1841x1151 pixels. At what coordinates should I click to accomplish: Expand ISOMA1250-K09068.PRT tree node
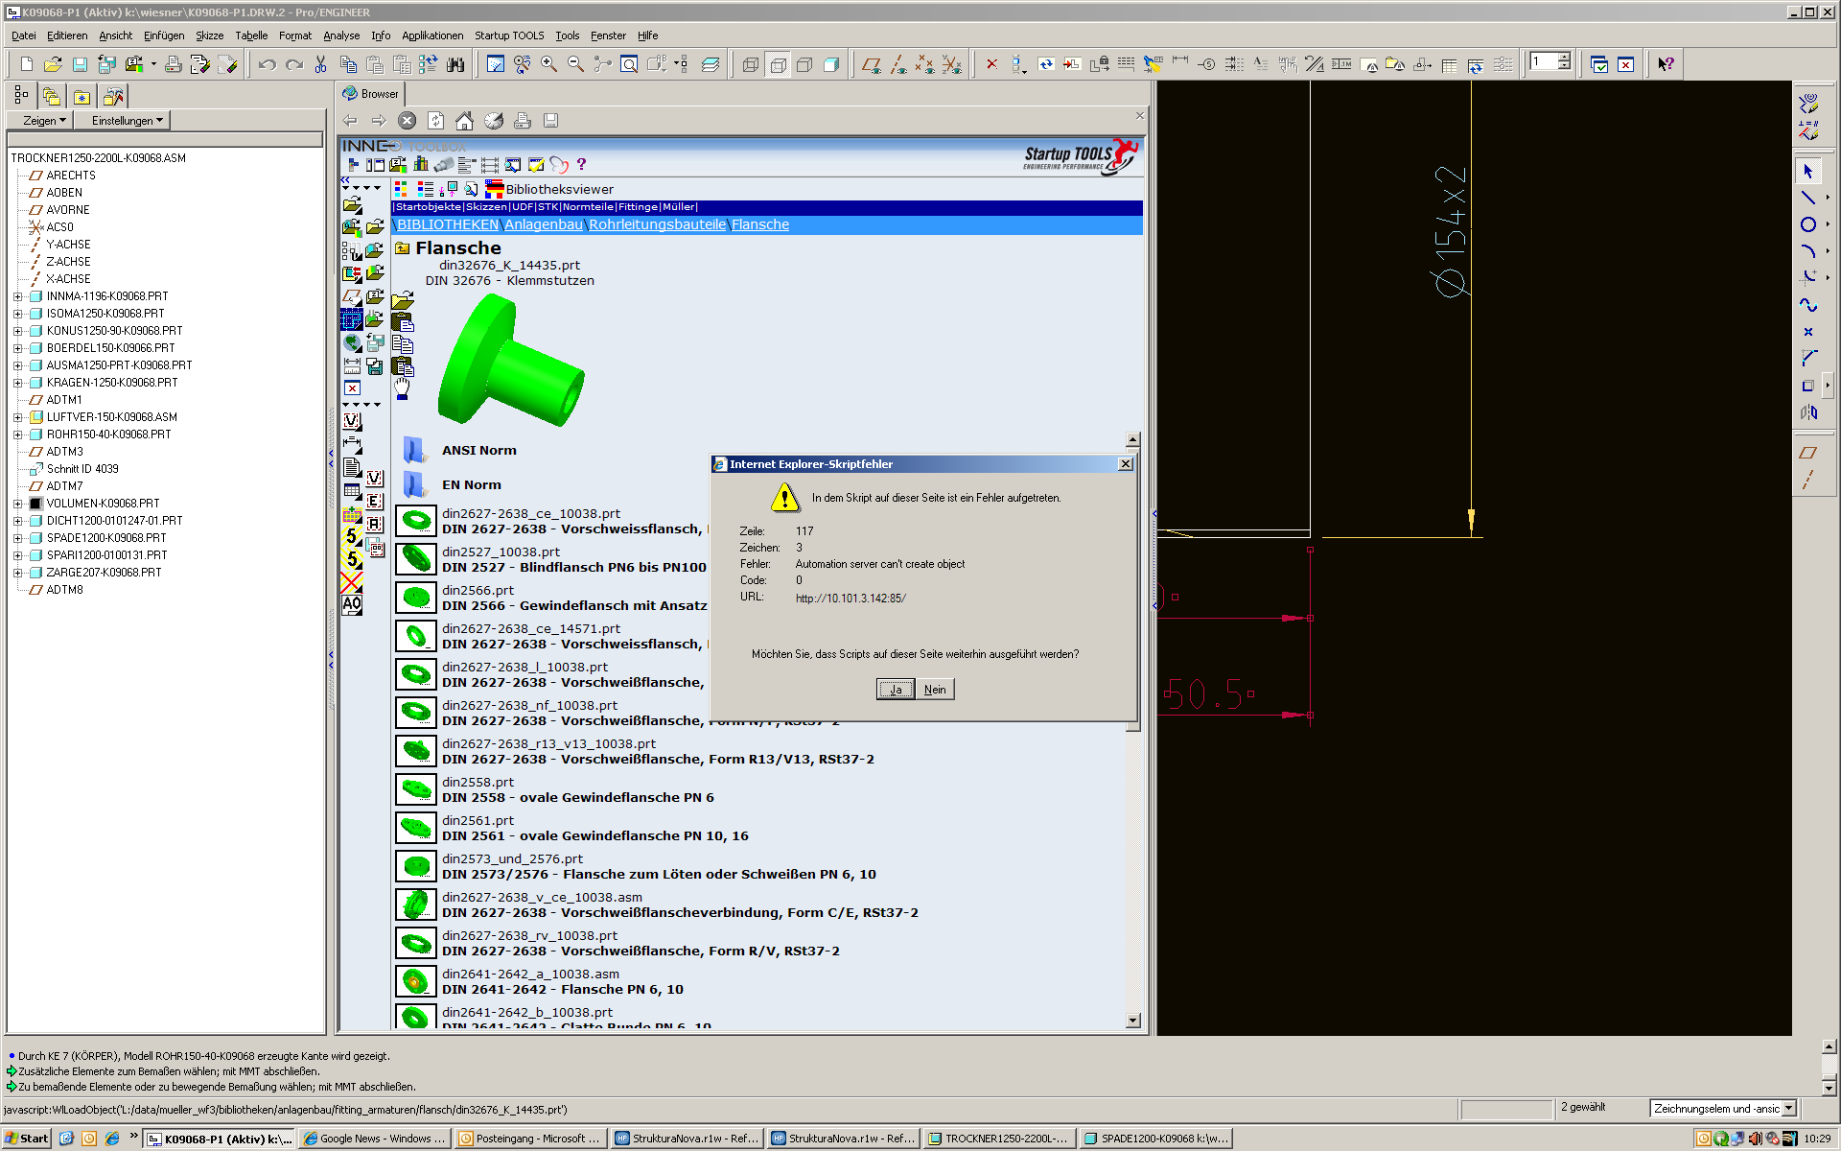(17, 314)
